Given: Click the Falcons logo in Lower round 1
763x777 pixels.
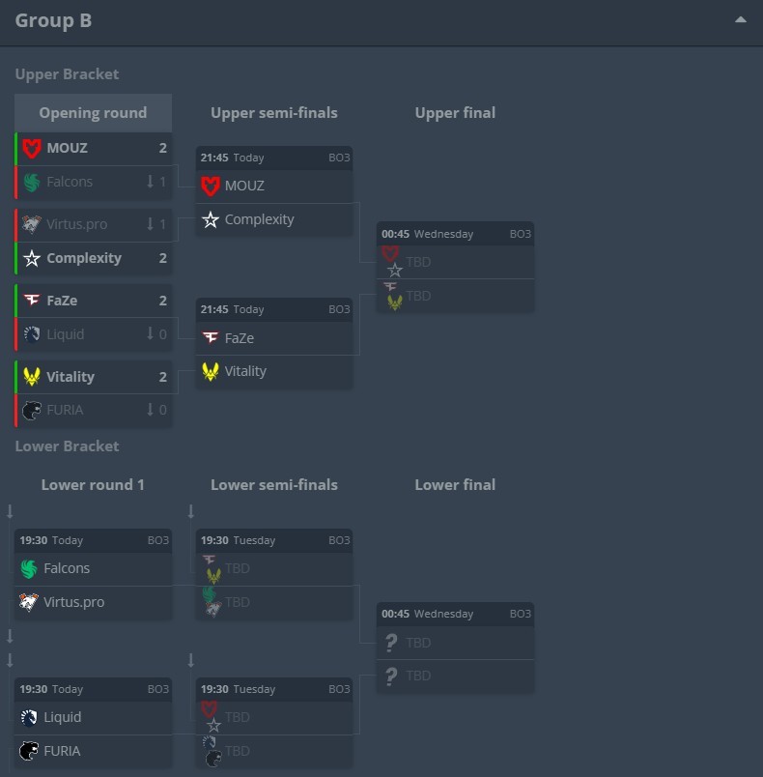Looking at the screenshot, I should [x=29, y=568].
